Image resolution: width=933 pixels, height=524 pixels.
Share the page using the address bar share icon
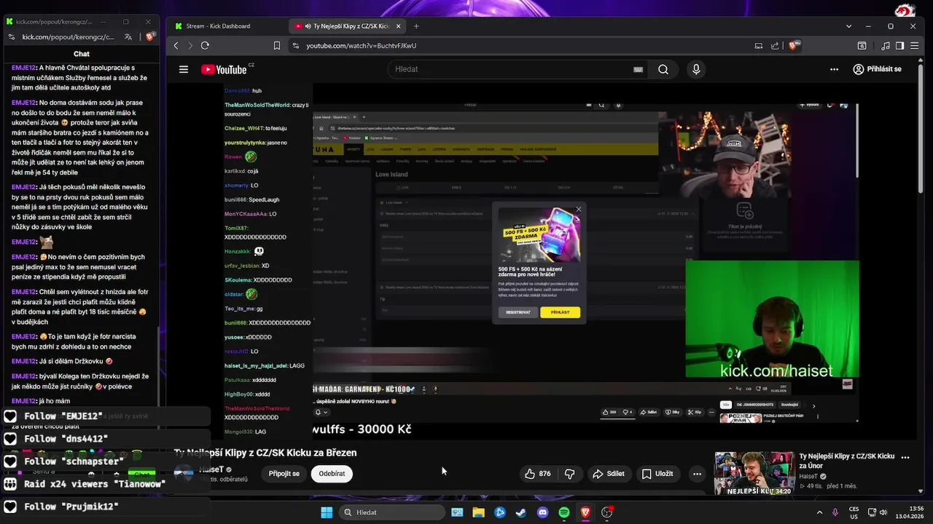pyautogui.click(x=775, y=45)
